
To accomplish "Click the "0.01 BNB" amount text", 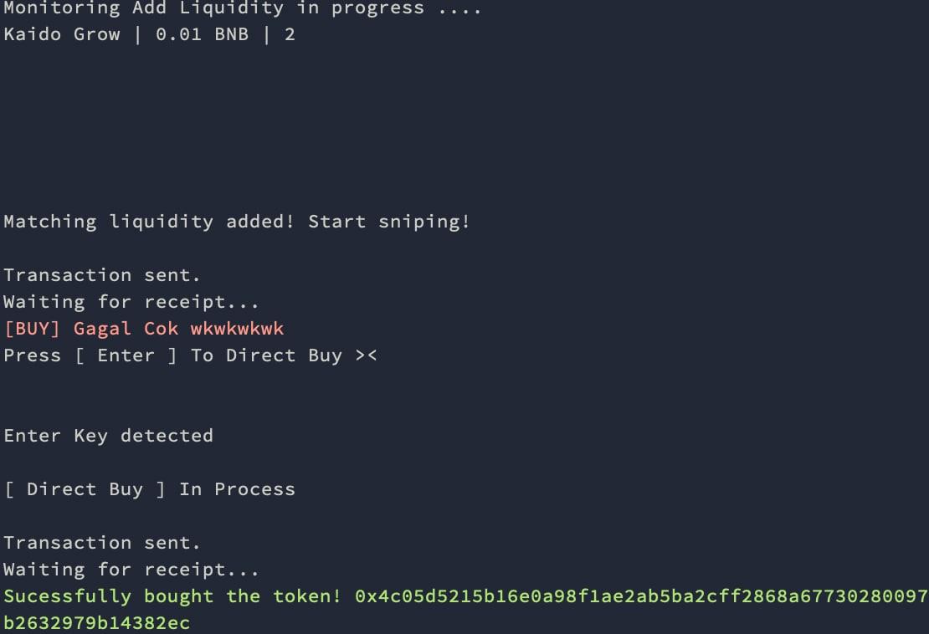I will point(202,35).
